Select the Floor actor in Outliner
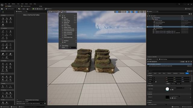 [x=156, y=30]
